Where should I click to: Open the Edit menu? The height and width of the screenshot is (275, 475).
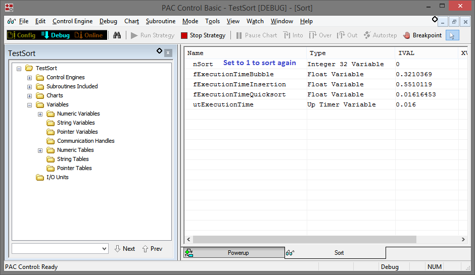click(40, 21)
